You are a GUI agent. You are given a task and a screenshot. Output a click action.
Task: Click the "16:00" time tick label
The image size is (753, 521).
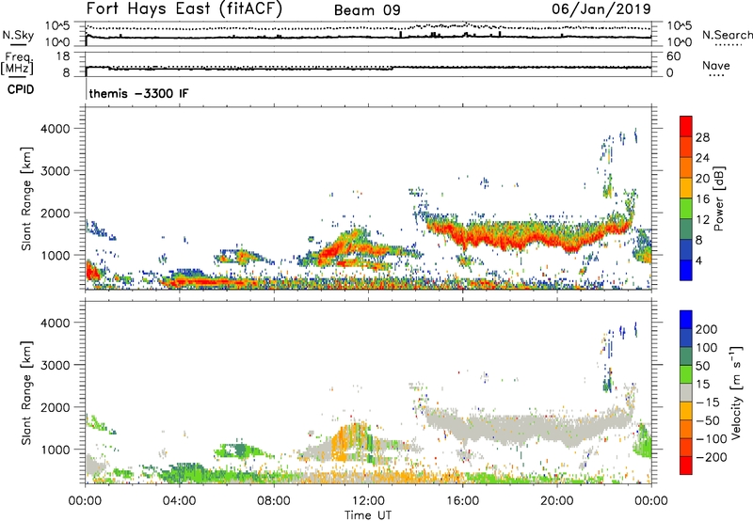click(462, 501)
